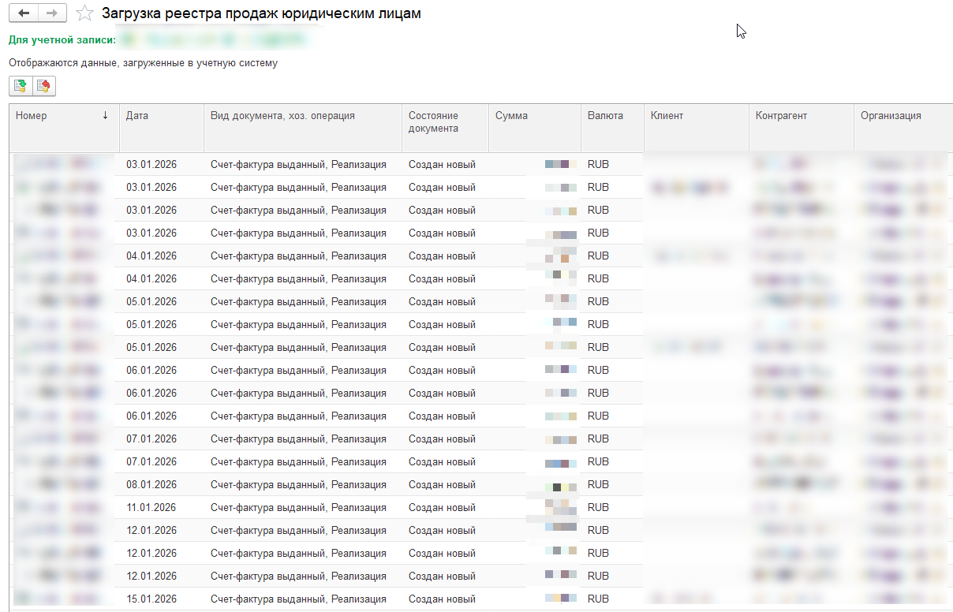Click the Организация column header
Image resolution: width=953 pixels, height=612 pixels.
pos(903,128)
